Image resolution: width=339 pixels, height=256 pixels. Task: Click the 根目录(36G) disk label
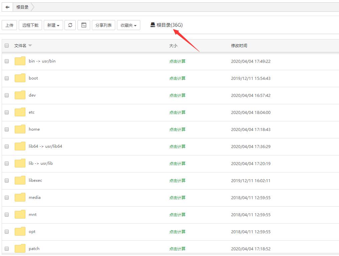pyautogui.click(x=170, y=25)
